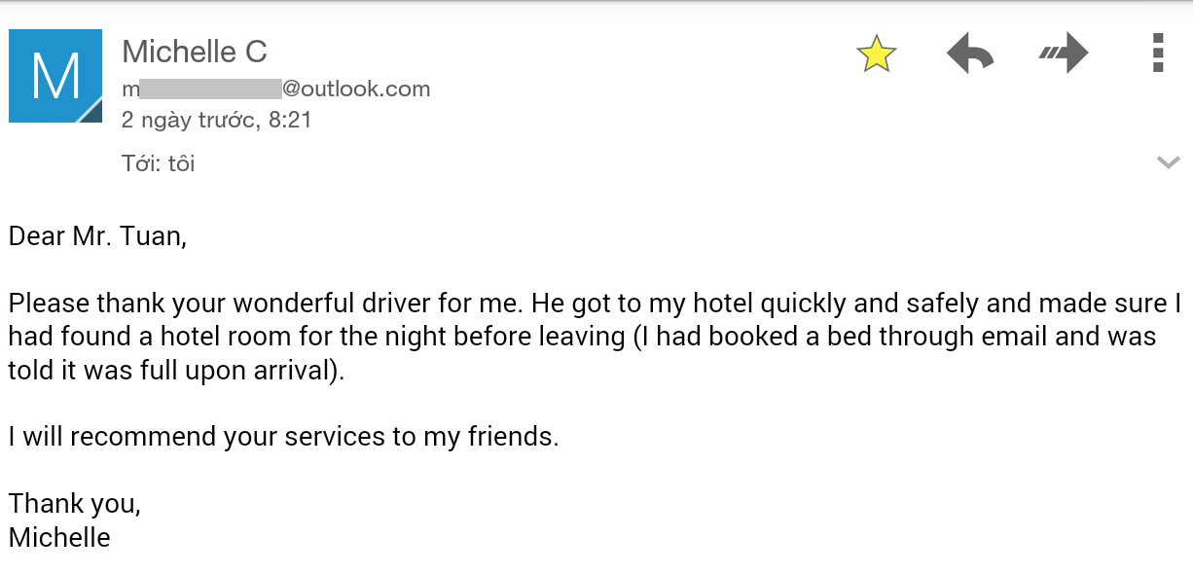Click the timestamp "2 ngày trước, 8:21"

click(216, 121)
